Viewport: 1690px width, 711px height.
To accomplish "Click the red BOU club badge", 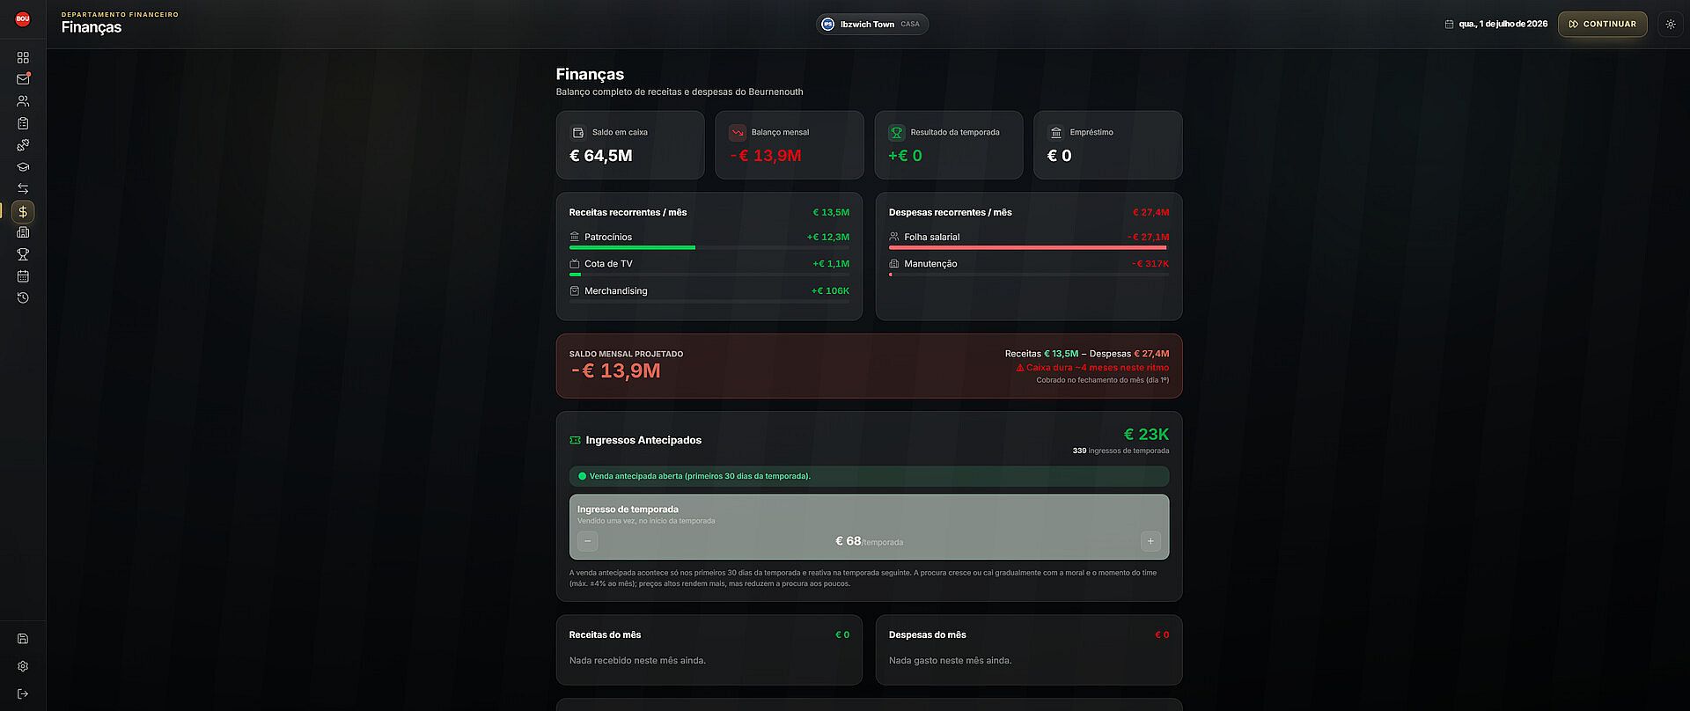I will tap(23, 19).
